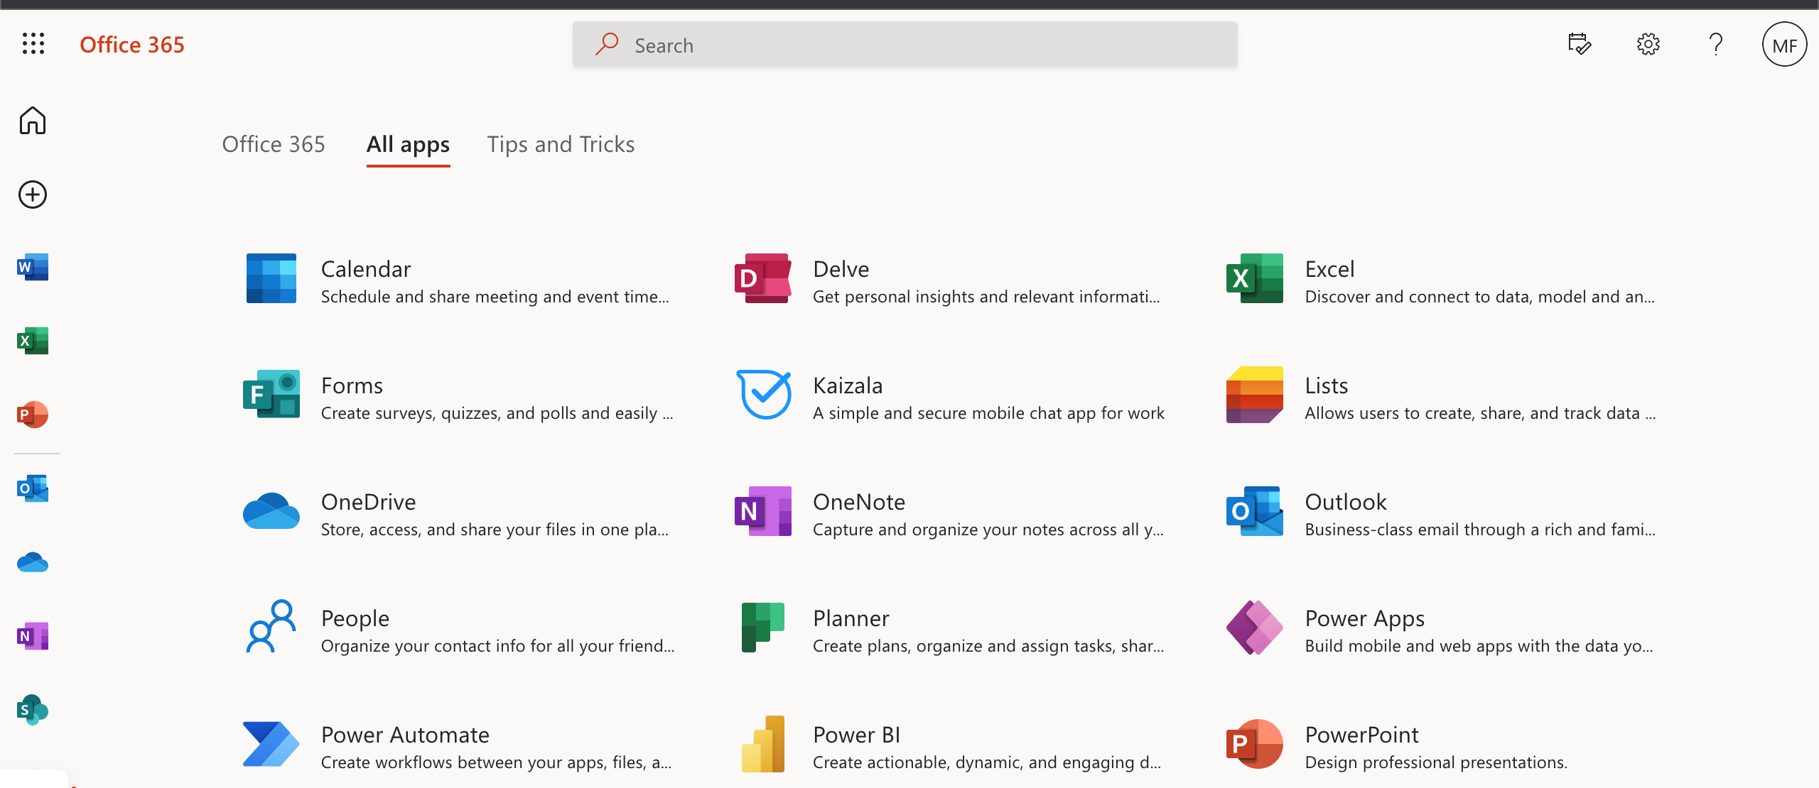The image size is (1819, 788).
Task: Click the Create new plus icon
Action: coord(33,195)
